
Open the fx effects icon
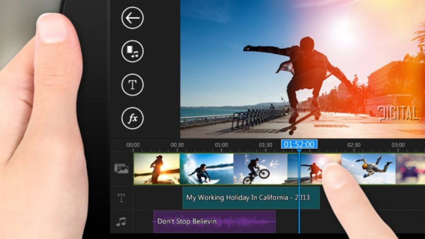pos(132,118)
